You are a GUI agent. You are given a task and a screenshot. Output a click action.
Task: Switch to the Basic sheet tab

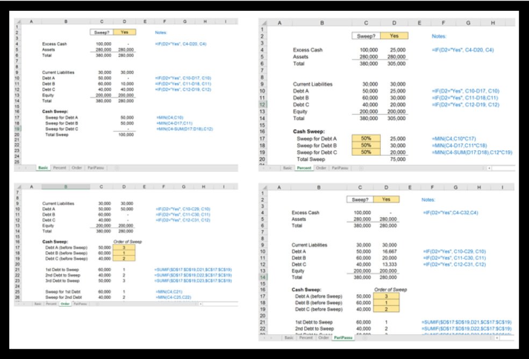coord(44,168)
